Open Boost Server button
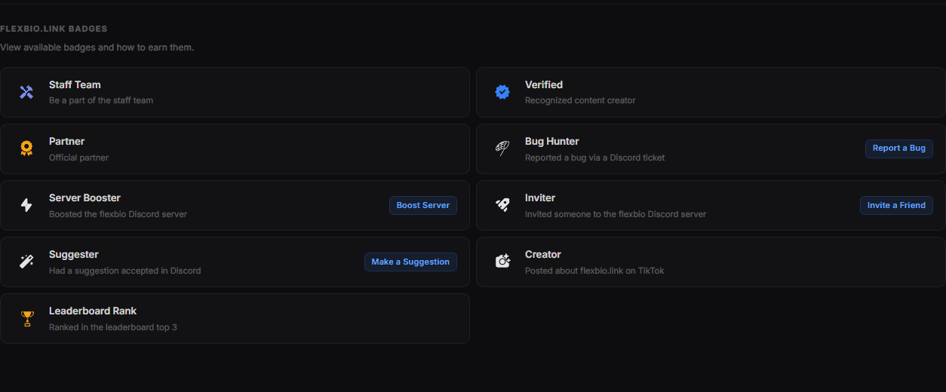 [x=423, y=205]
